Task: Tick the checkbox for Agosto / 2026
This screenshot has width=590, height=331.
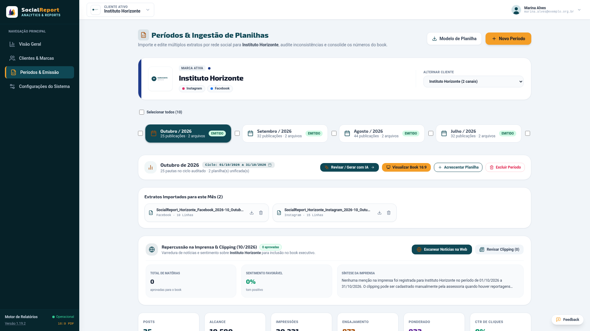Action: coord(334,133)
